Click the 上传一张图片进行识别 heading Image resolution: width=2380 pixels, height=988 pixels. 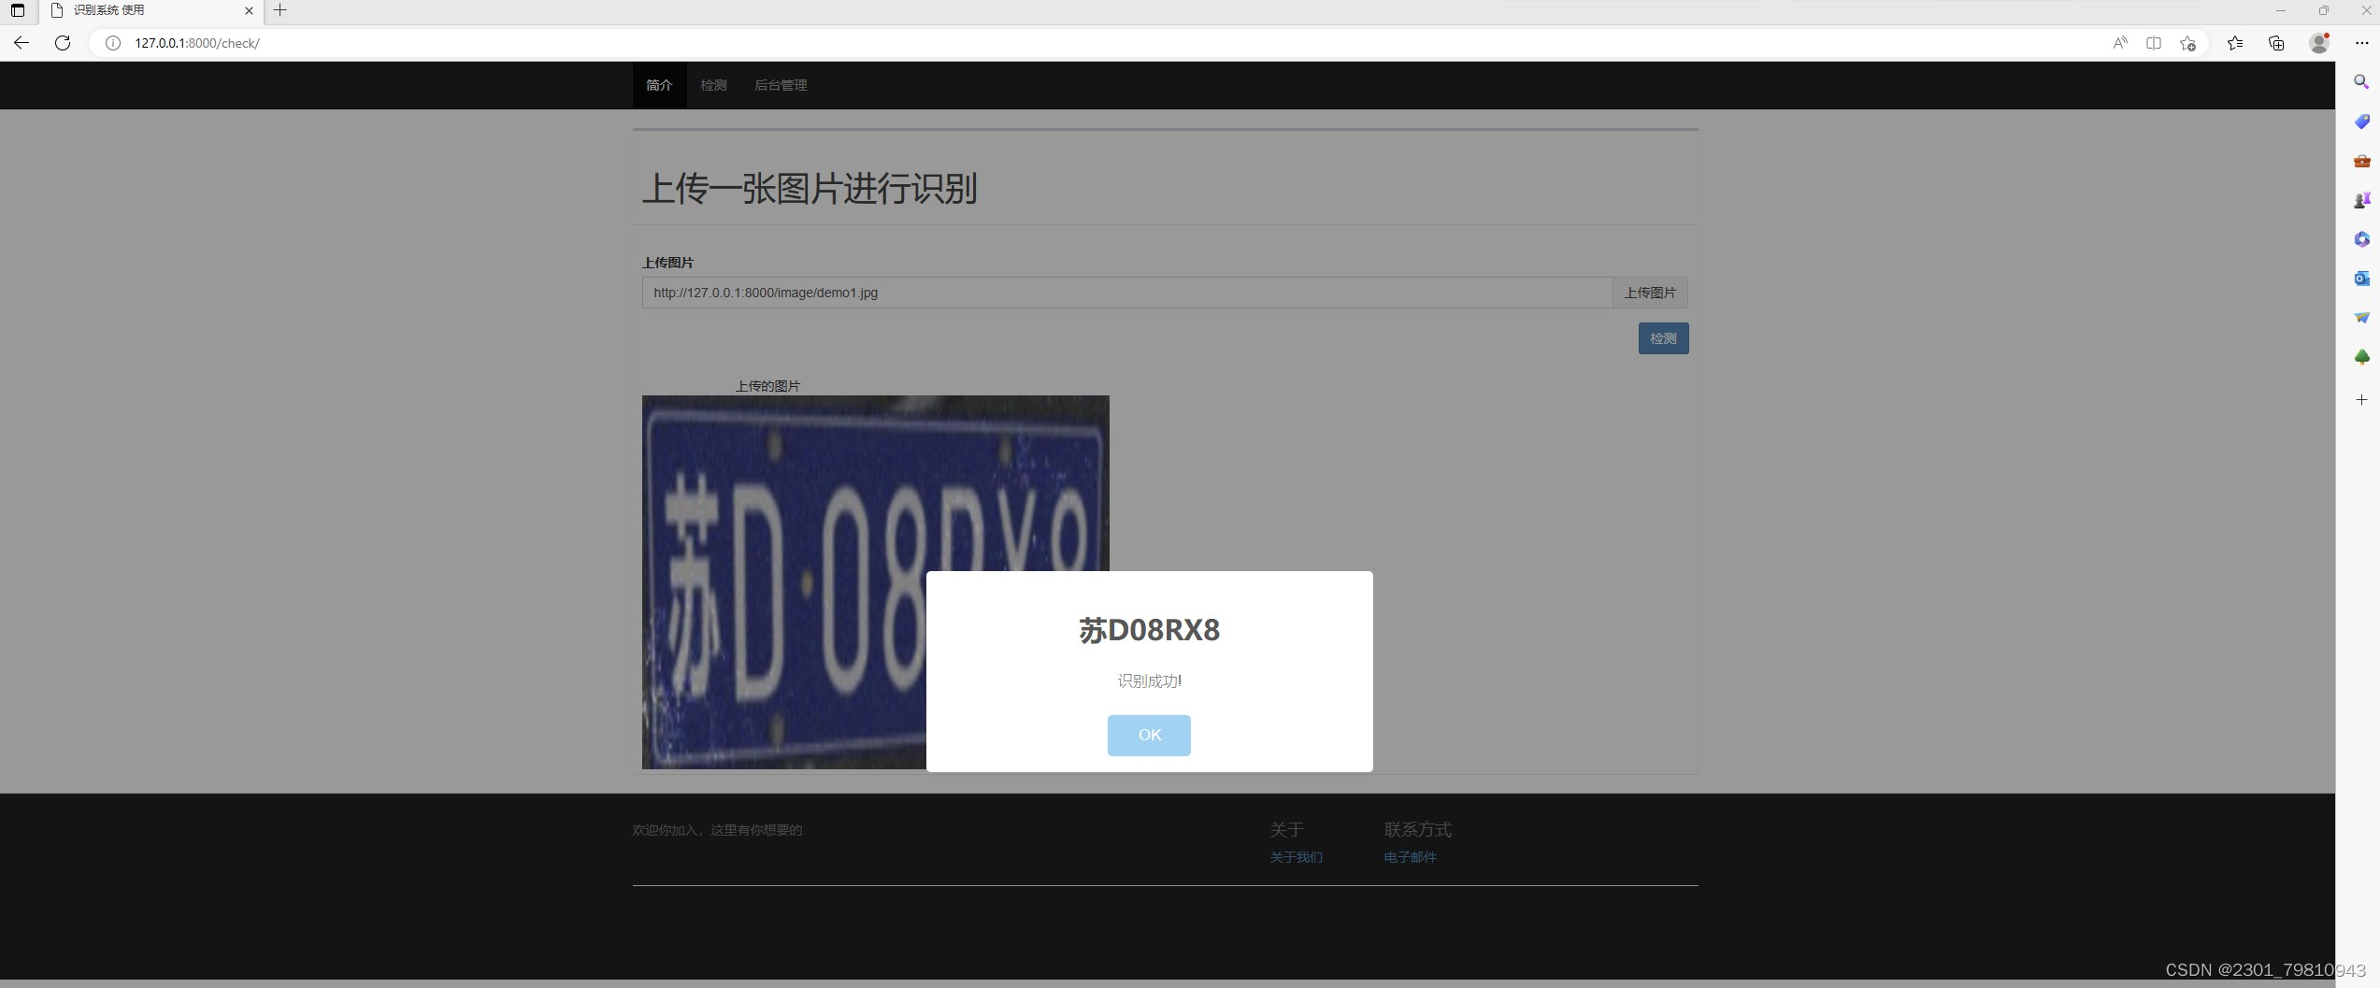[810, 189]
